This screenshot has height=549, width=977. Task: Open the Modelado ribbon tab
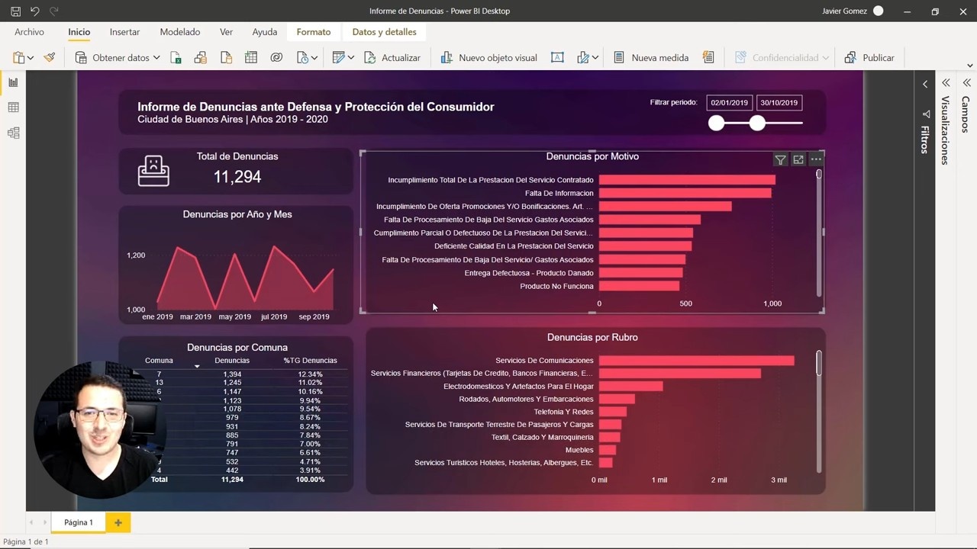pos(180,32)
